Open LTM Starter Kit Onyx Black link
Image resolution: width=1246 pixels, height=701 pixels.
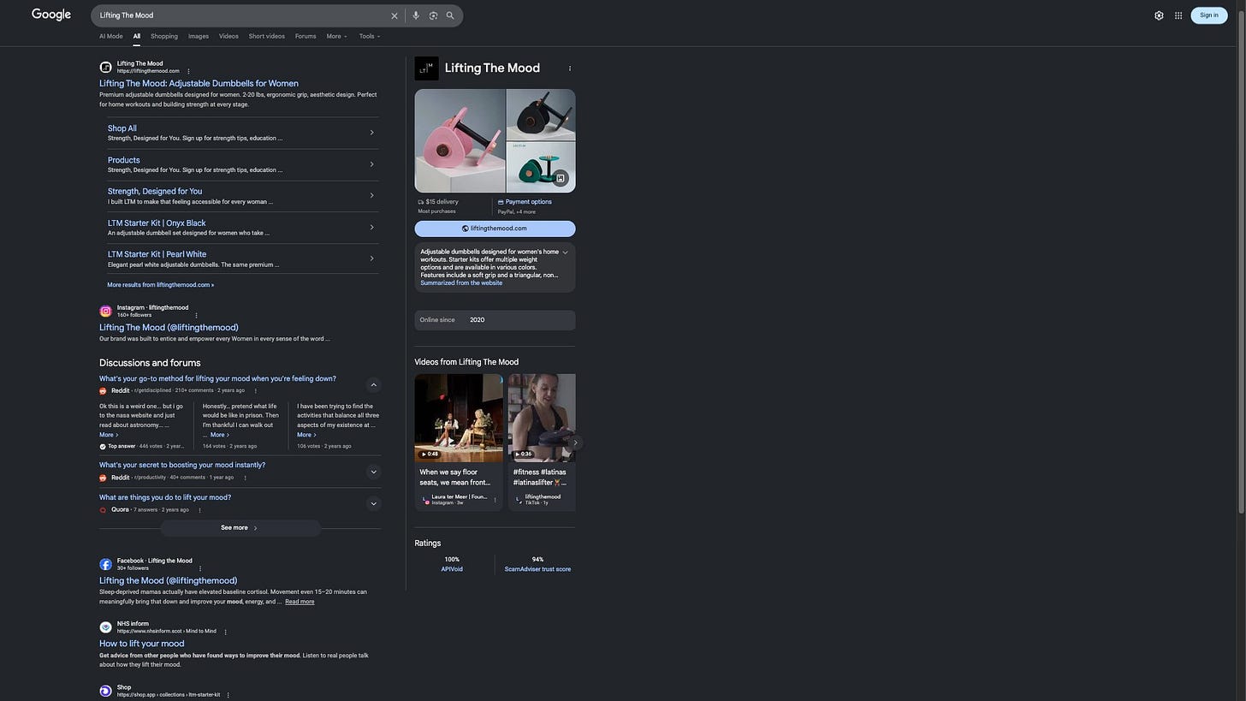pos(157,223)
